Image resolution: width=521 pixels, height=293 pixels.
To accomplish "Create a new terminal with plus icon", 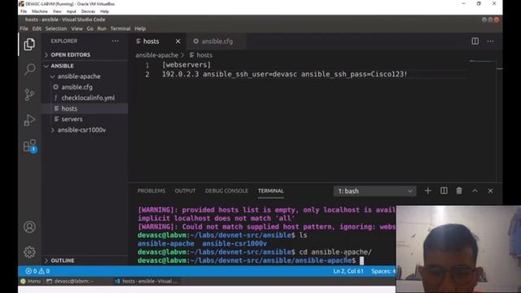I will [427, 190].
